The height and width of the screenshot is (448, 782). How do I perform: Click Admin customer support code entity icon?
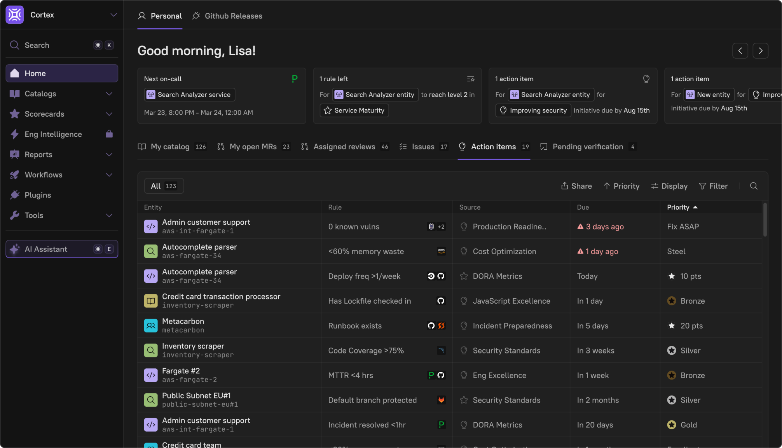tap(151, 226)
